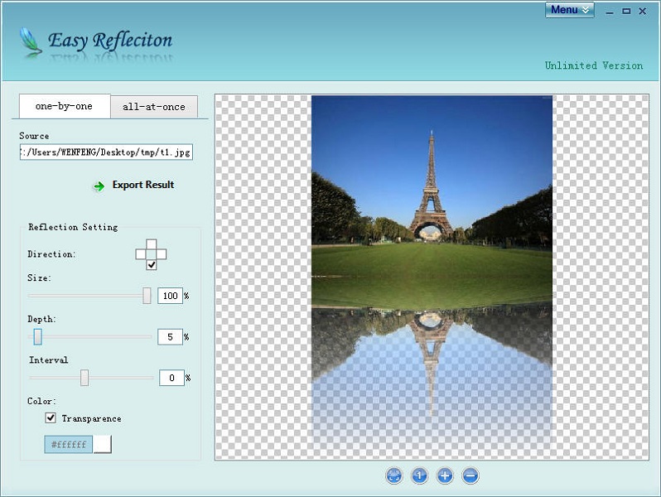The height and width of the screenshot is (497, 661).
Task: Click the Eiffel Tower preview image
Action: pos(432,277)
